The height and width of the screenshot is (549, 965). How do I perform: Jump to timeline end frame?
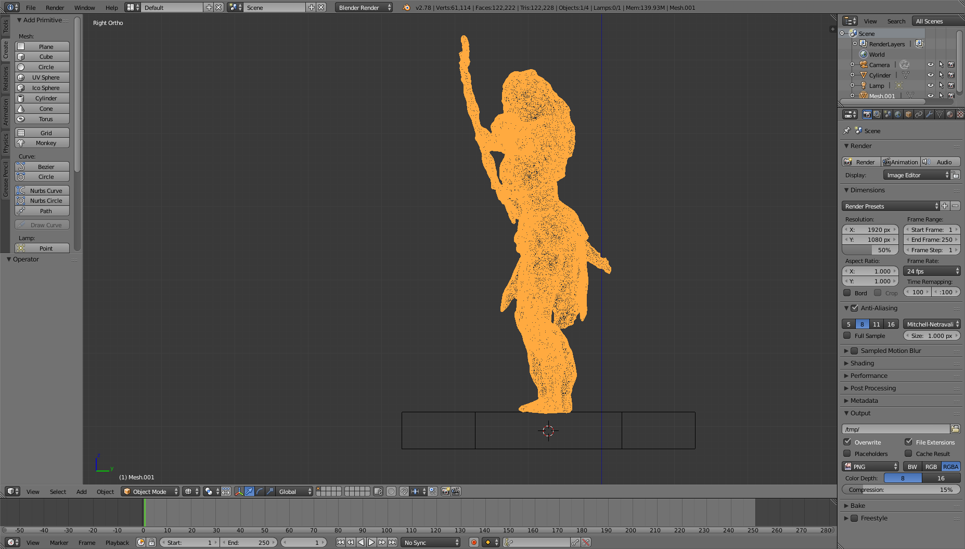tap(393, 542)
